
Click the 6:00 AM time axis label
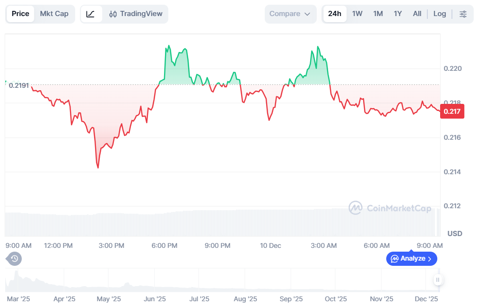click(377, 246)
